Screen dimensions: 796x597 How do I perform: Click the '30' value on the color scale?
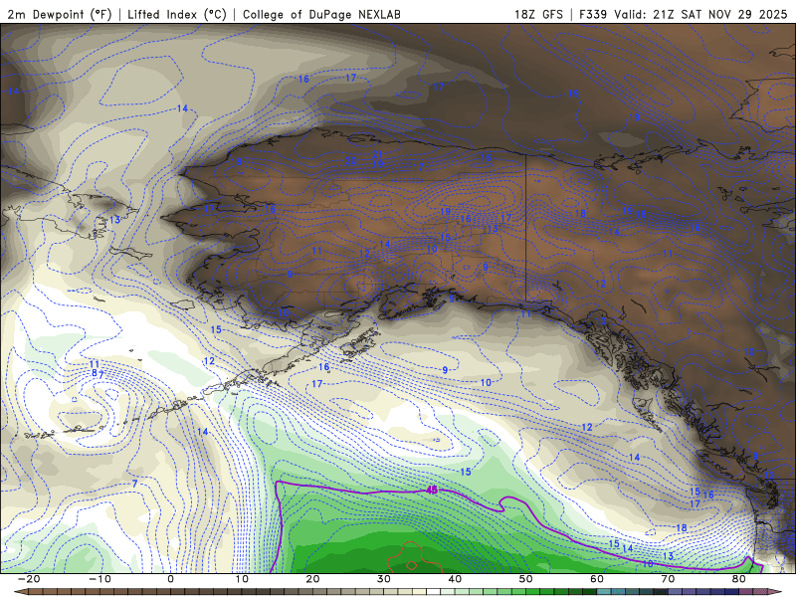coord(384,579)
